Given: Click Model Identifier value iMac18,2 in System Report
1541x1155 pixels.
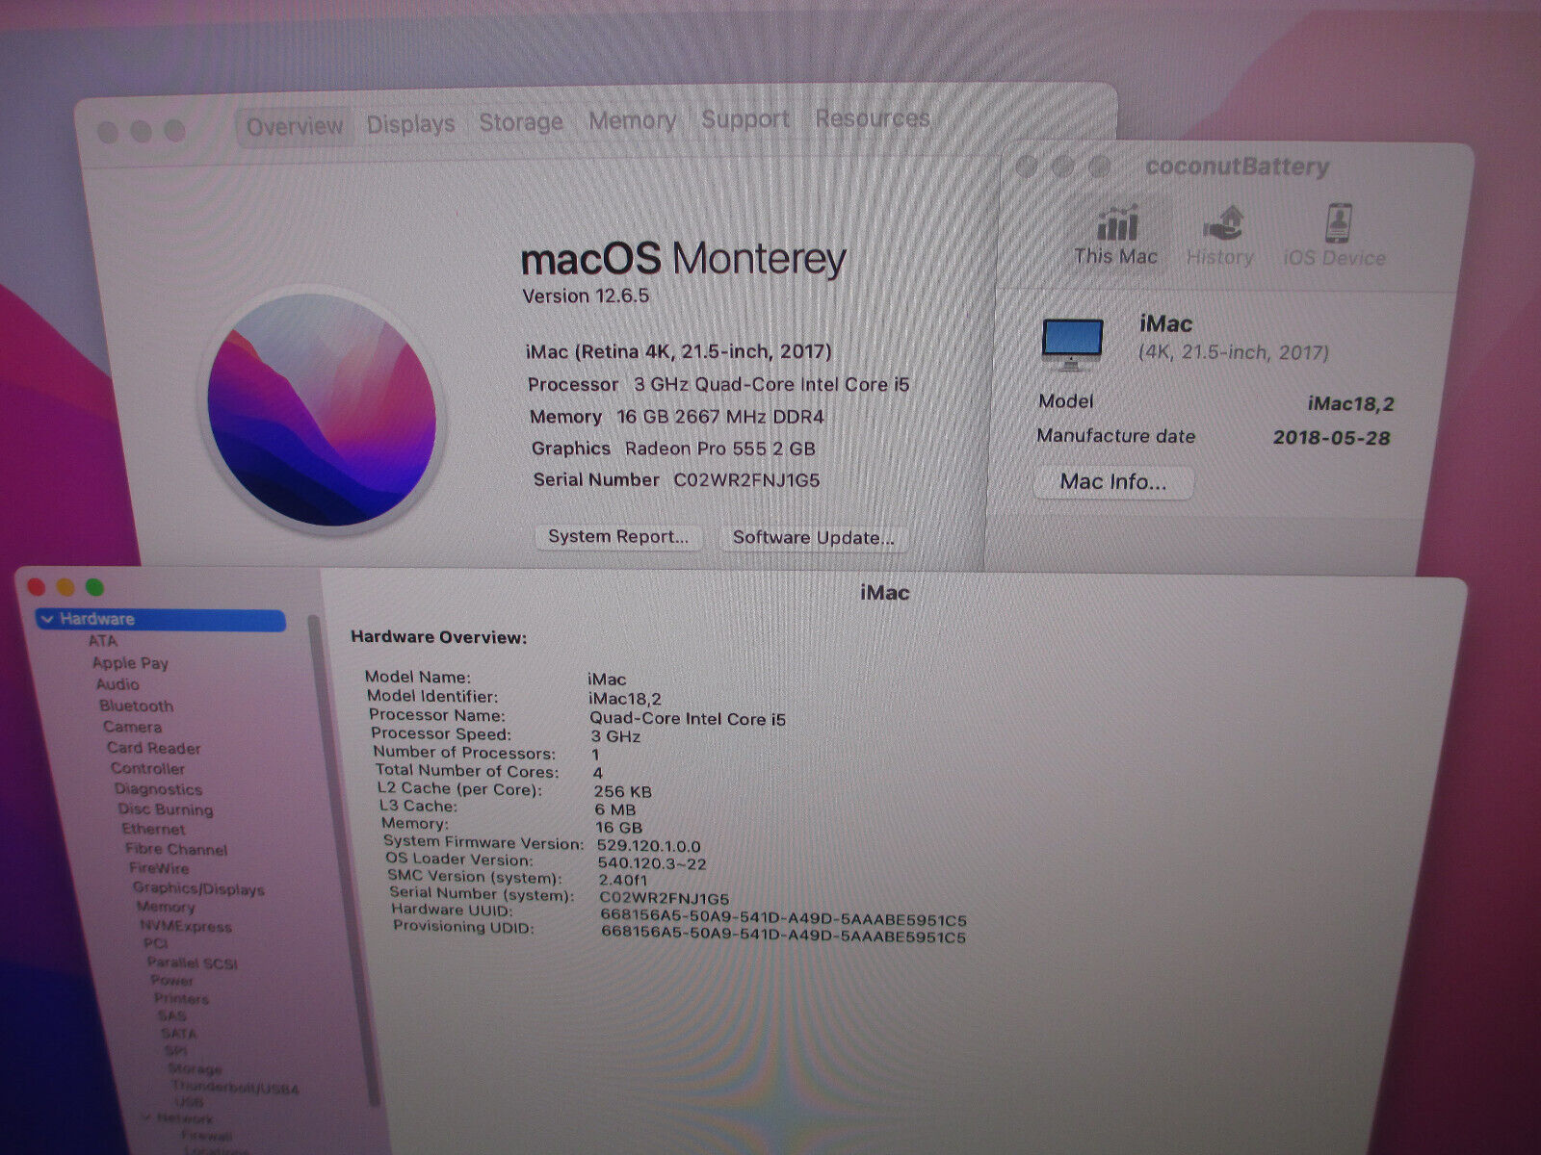Looking at the screenshot, I should click(x=625, y=699).
